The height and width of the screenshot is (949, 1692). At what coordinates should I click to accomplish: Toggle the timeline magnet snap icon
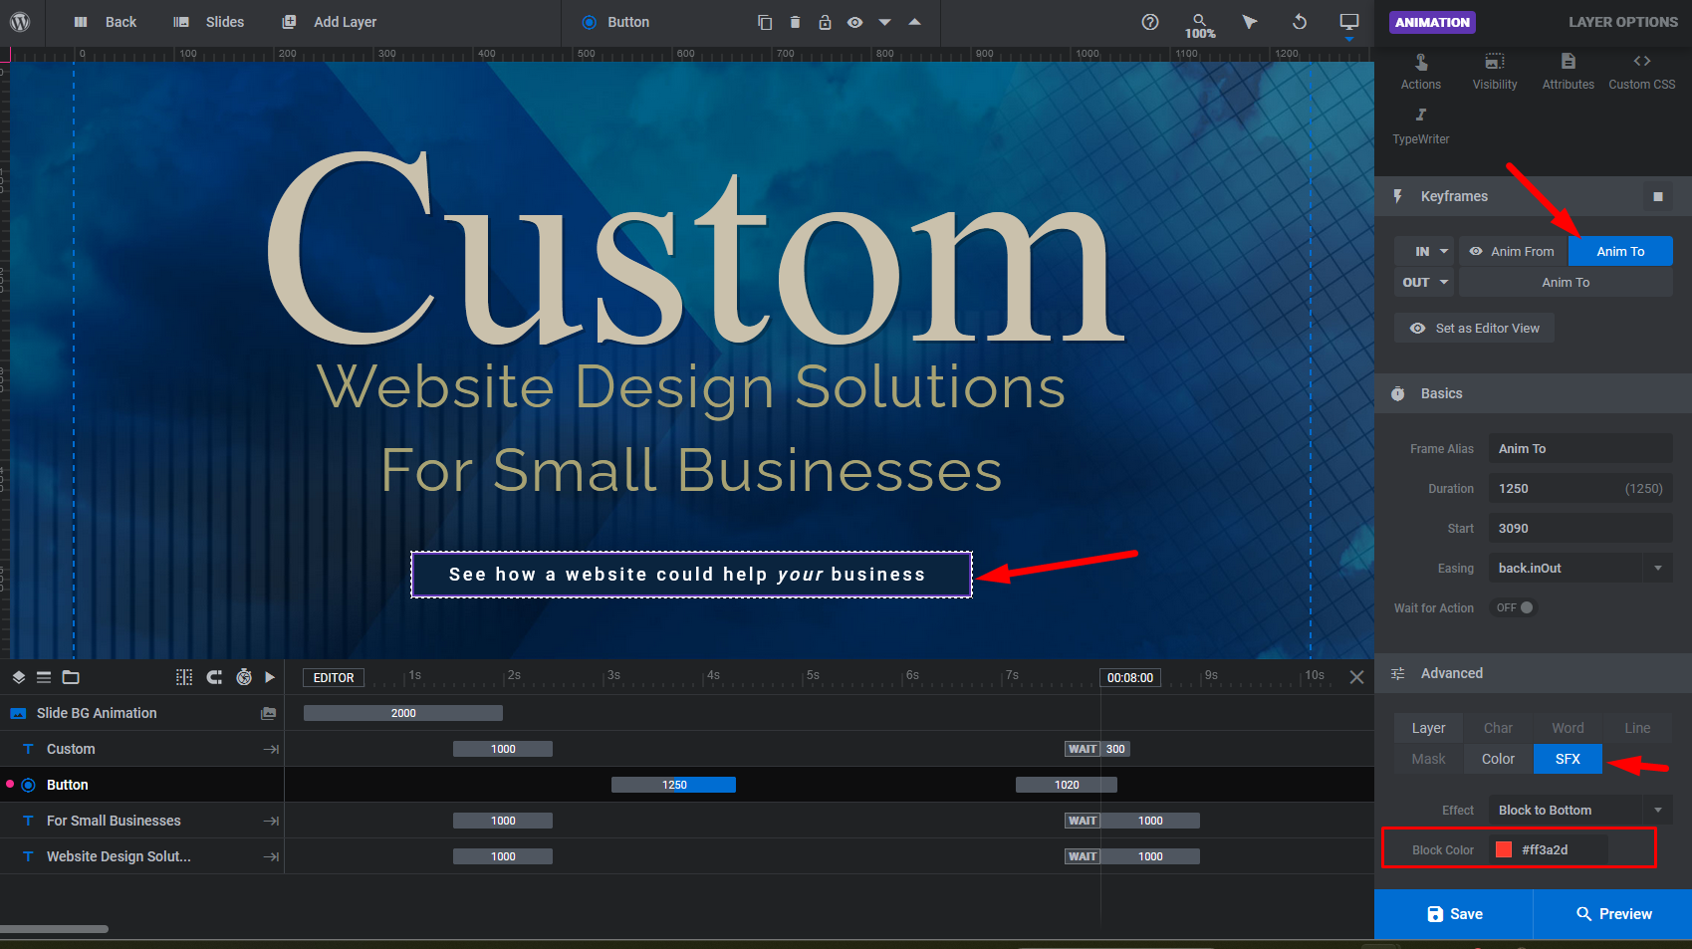point(214,677)
